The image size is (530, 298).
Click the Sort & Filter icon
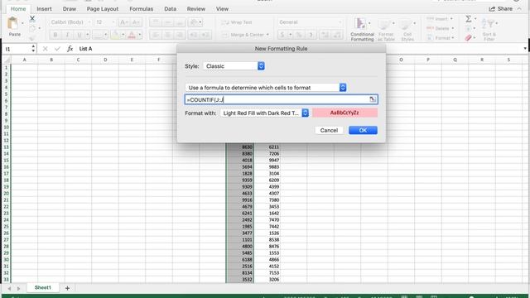(x=488, y=24)
